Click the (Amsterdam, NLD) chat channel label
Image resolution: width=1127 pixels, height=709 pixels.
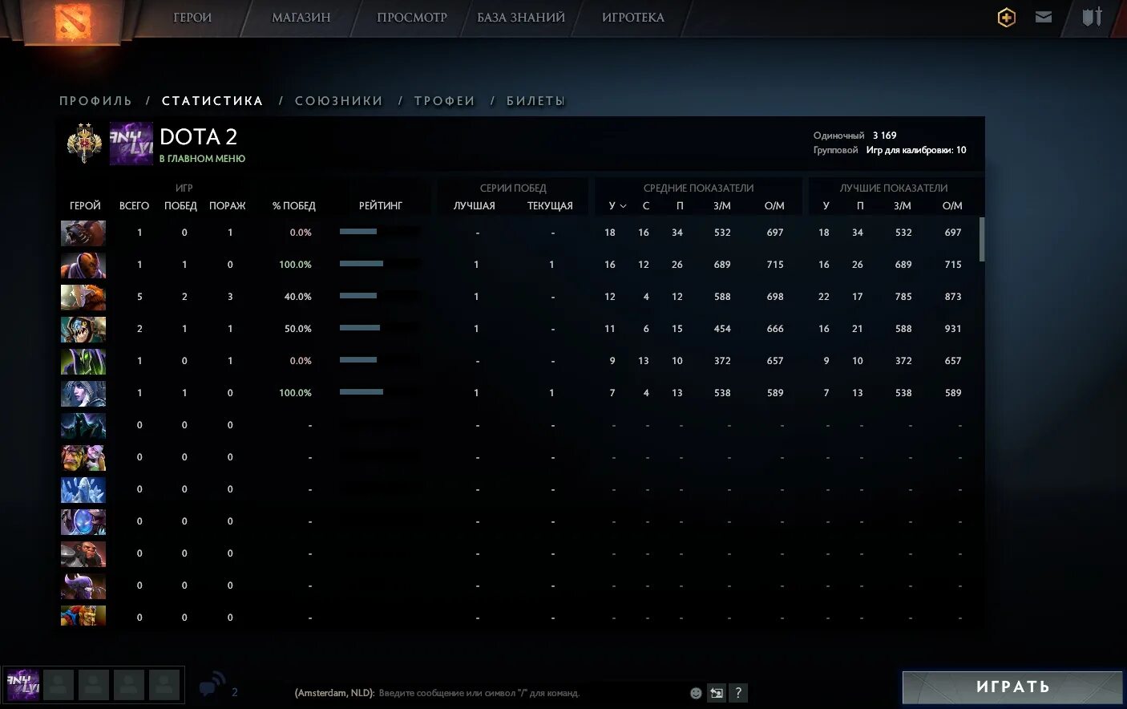tap(334, 693)
